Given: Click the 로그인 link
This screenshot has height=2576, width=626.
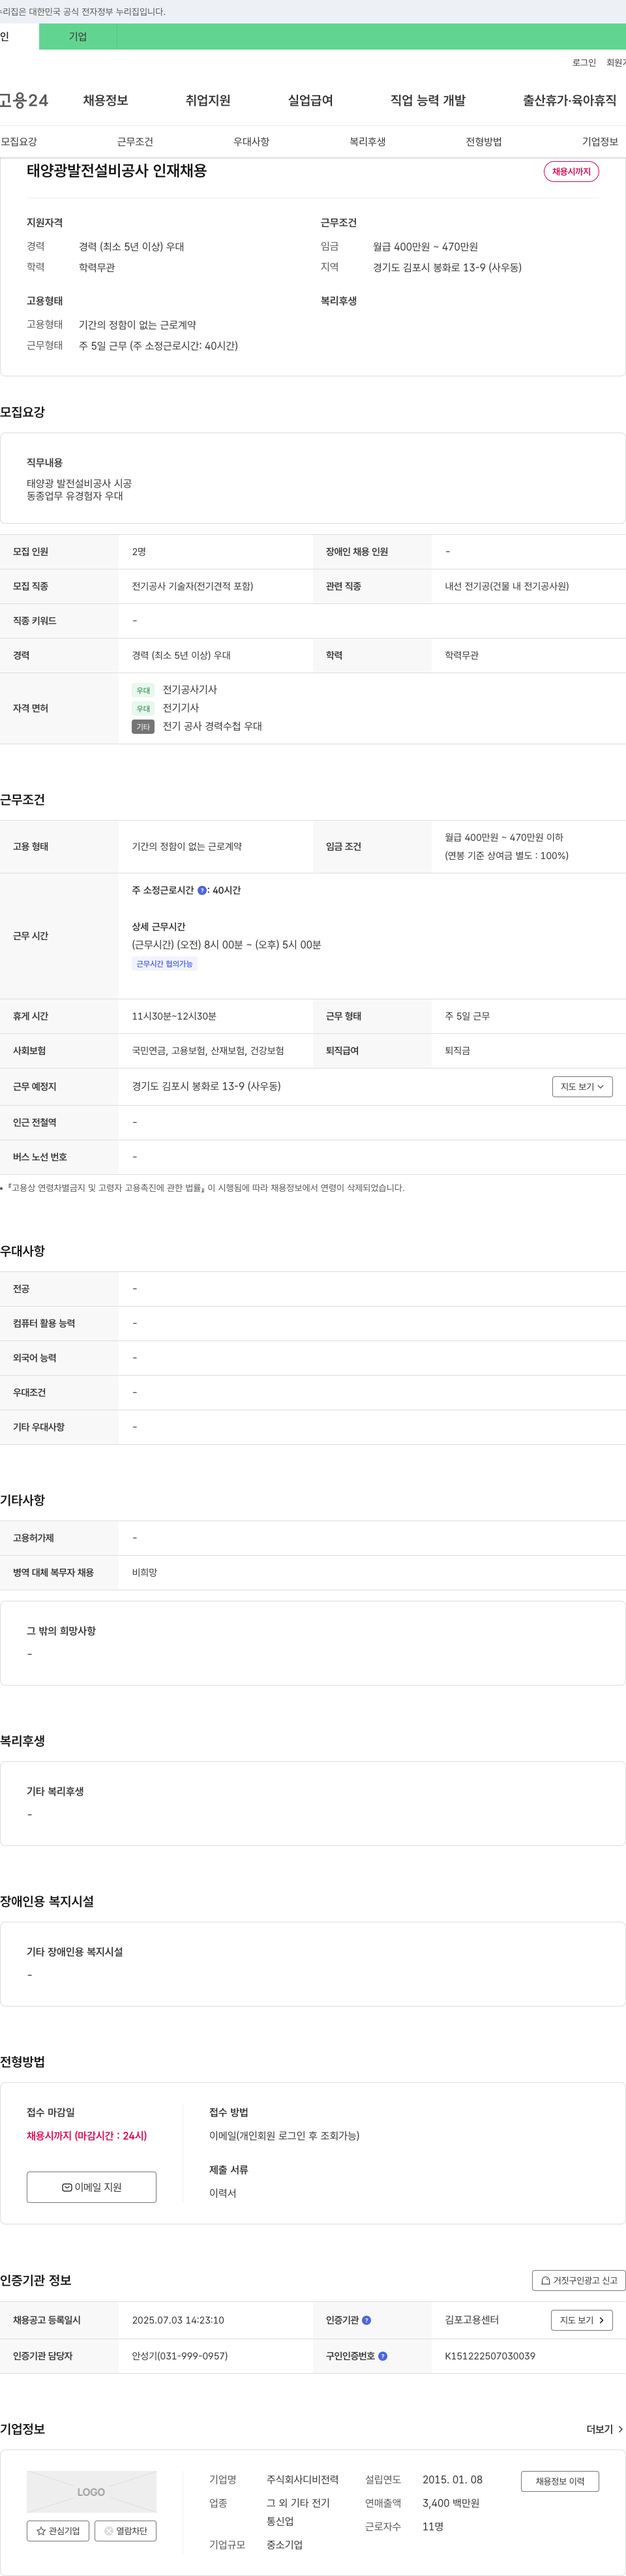Looking at the screenshot, I should coord(584,63).
